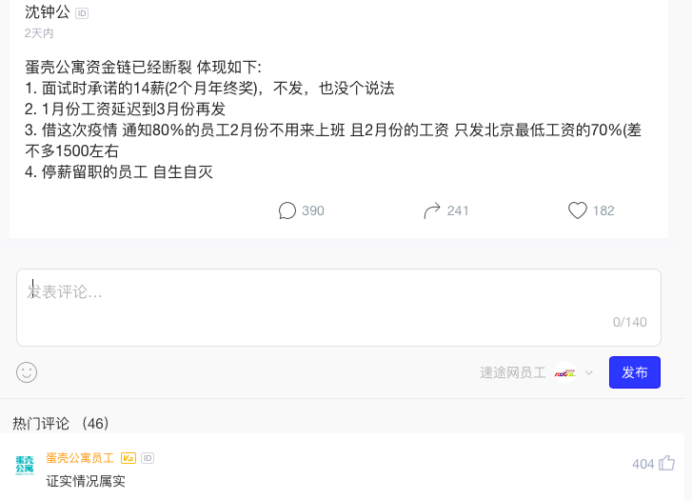The width and height of the screenshot is (692, 500).
Task: Upvote the 蛋壳公寓员工 comment with thumbs-up
Action: (x=666, y=463)
